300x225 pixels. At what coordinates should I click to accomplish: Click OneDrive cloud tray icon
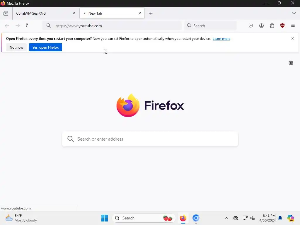[x=236, y=218]
